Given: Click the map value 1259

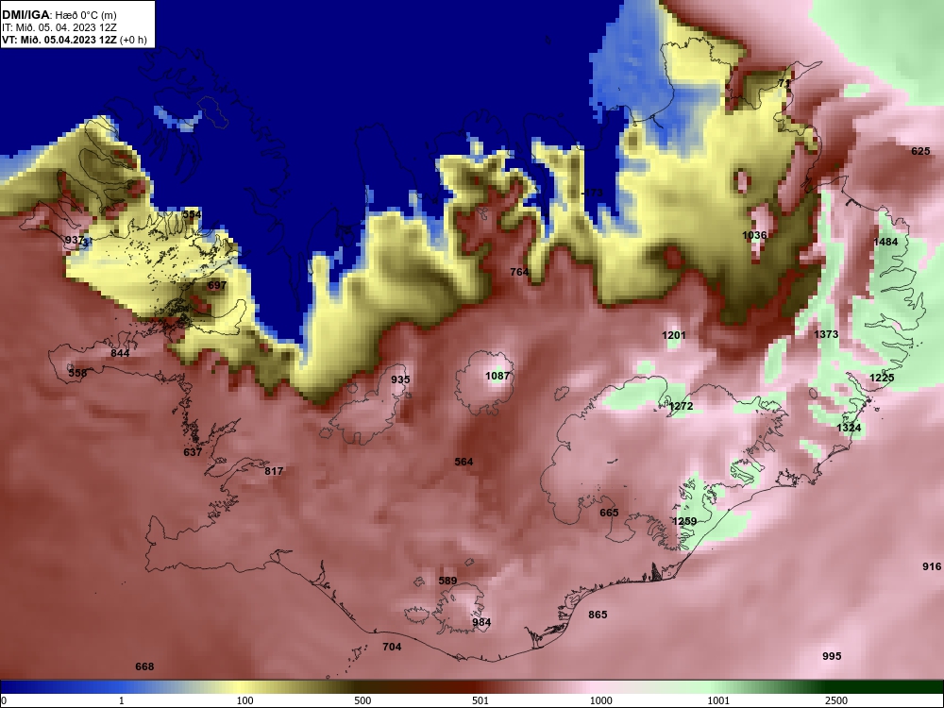Looking at the screenshot, I should coord(684,521).
